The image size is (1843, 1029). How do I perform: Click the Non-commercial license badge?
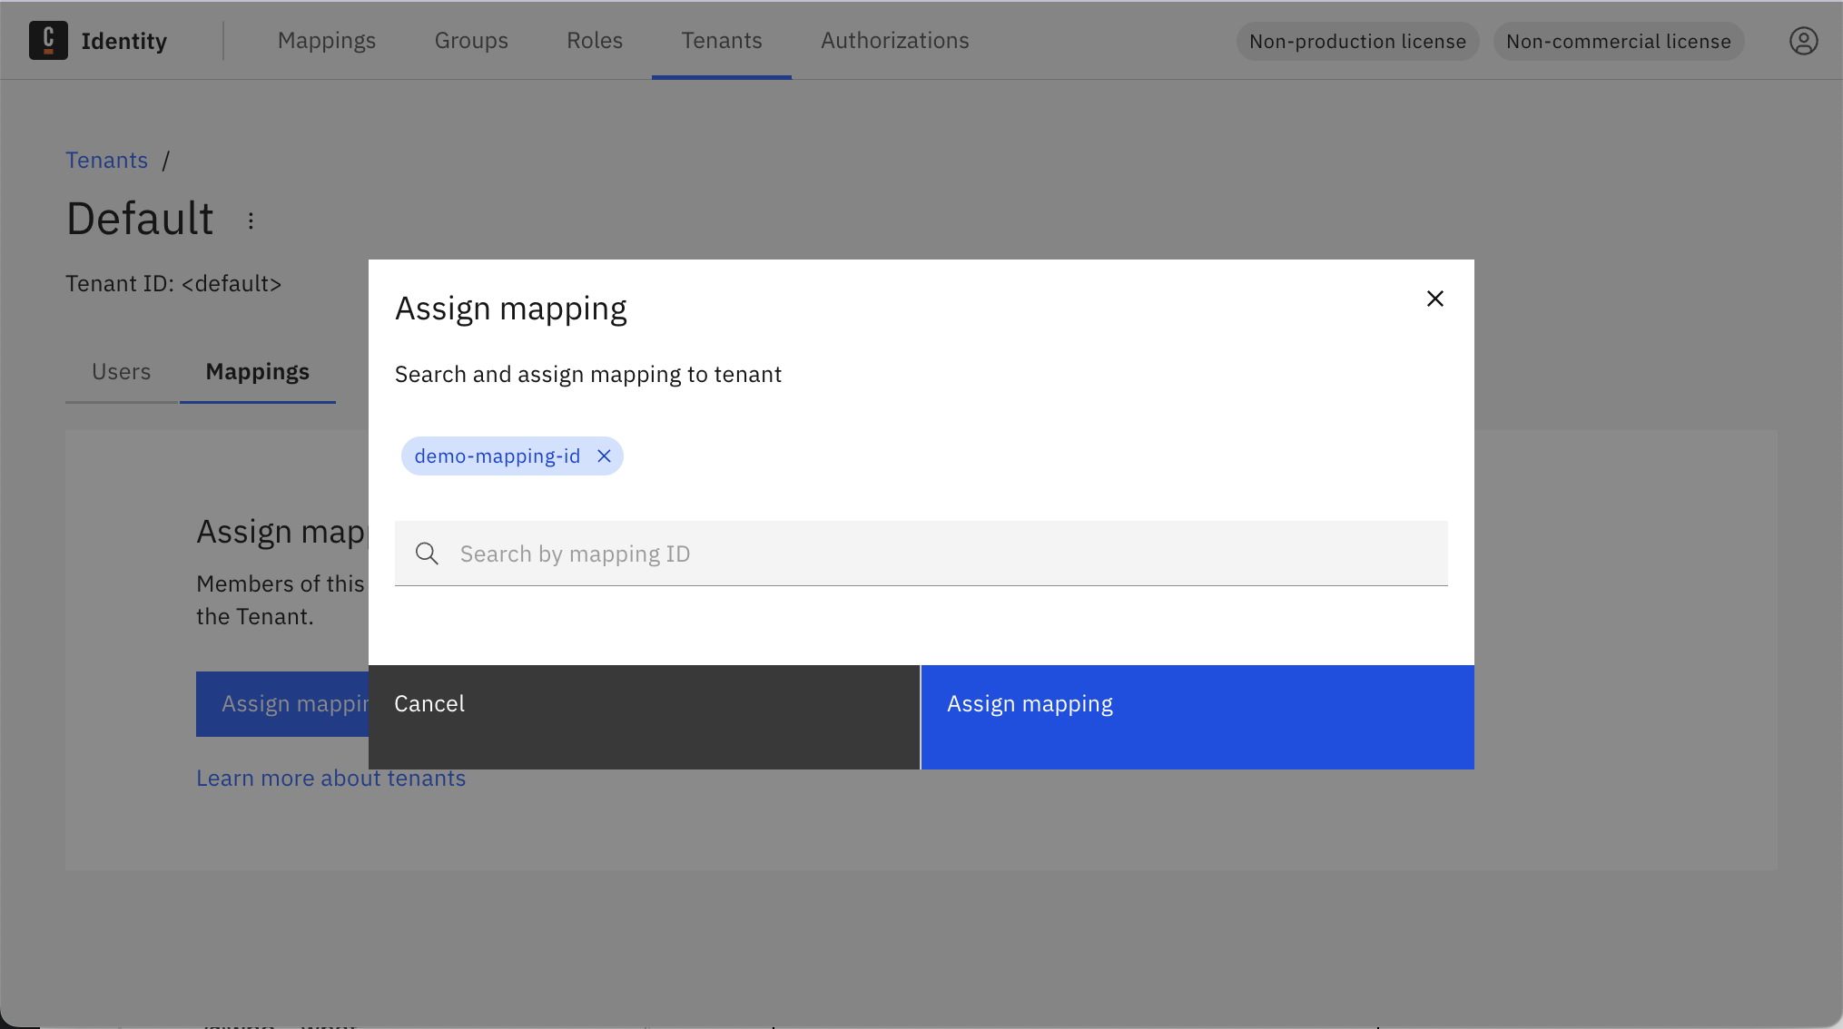point(1618,41)
